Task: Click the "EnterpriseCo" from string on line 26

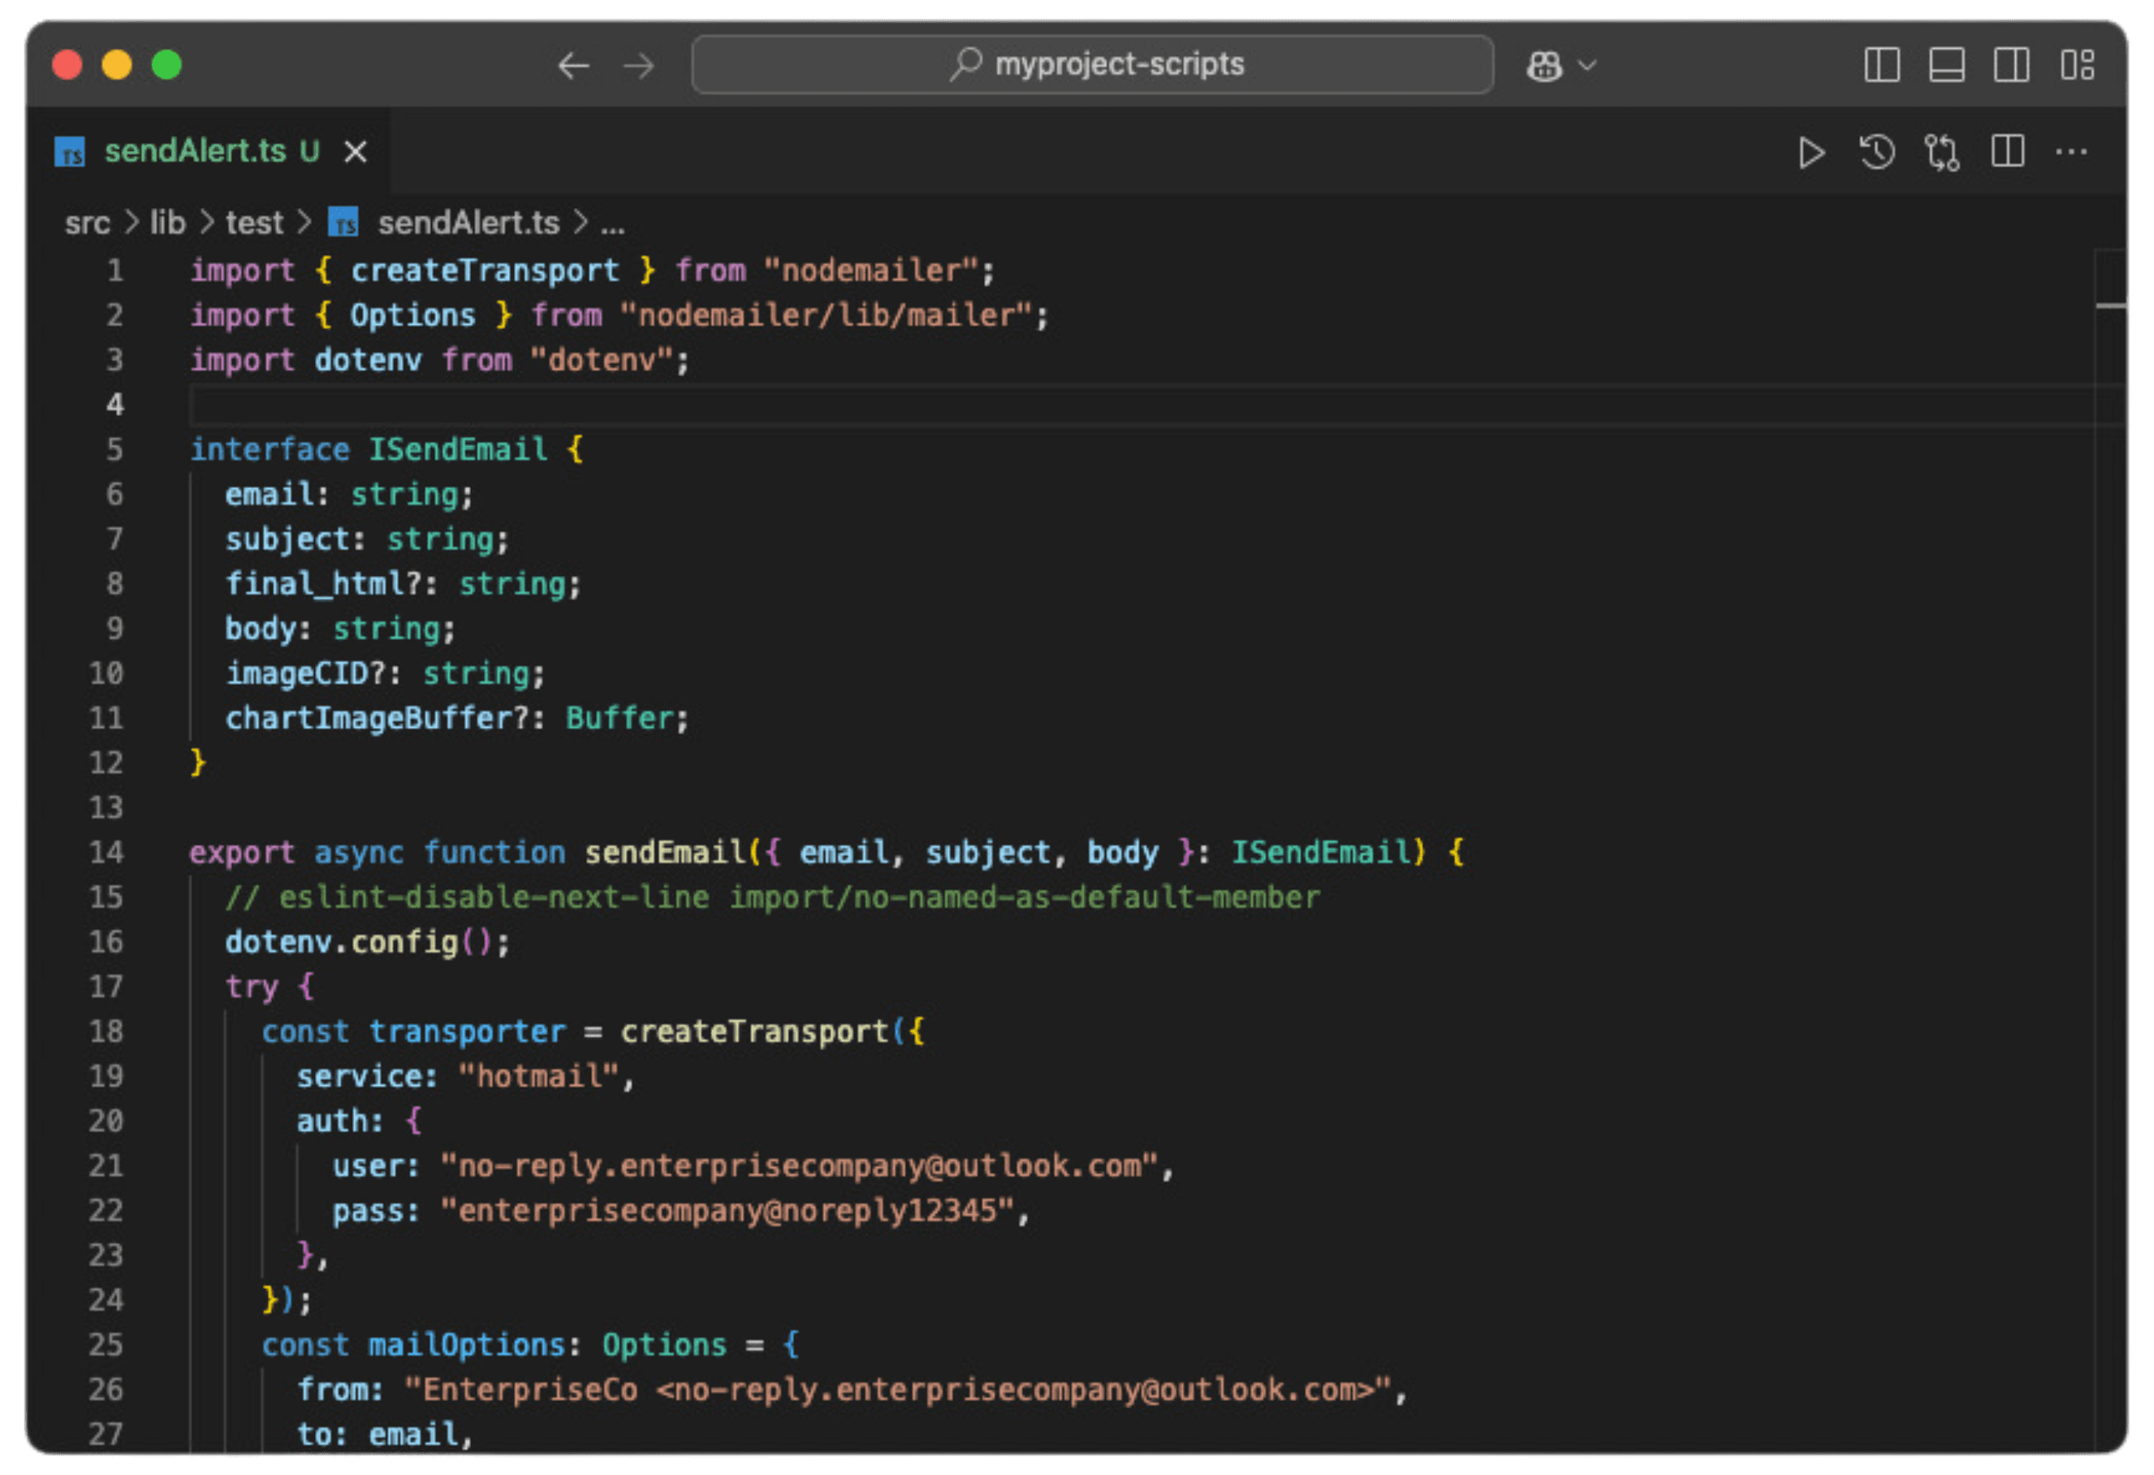Action: 898,1390
